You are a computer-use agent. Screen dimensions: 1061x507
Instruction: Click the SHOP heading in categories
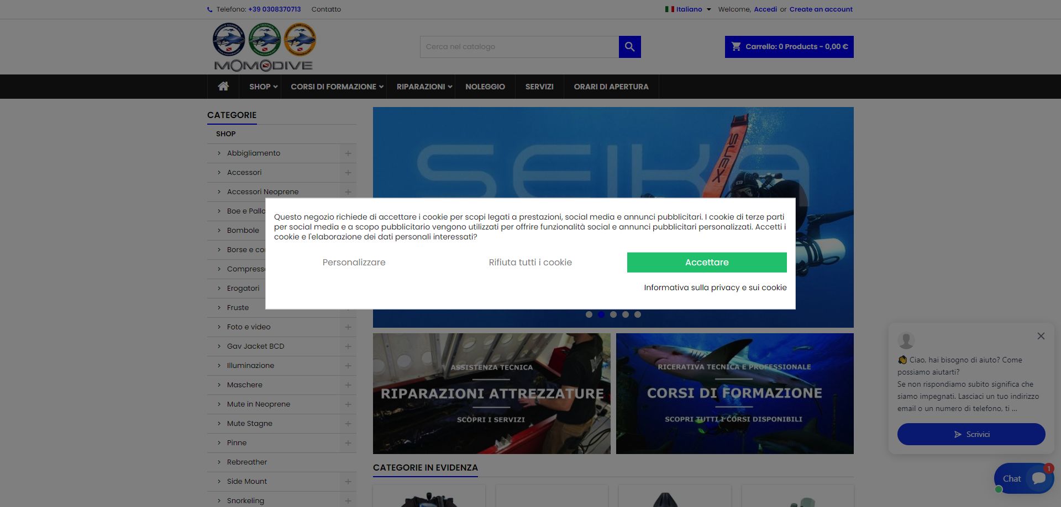[226, 134]
